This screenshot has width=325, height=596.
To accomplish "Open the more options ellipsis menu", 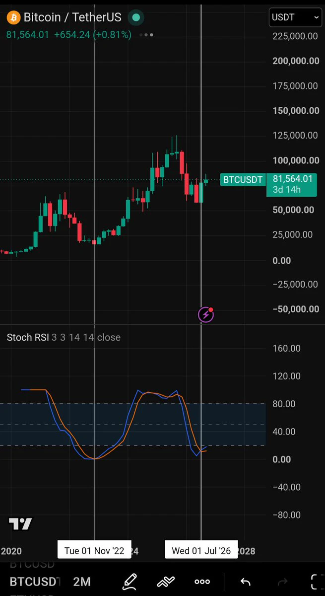I will coord(202,582).
